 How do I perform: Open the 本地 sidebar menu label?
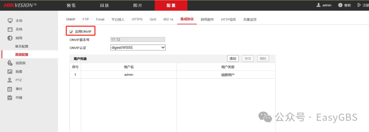(19, 21)
